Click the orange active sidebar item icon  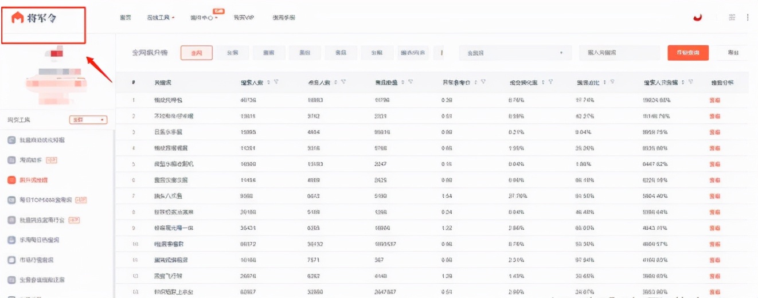coord(11,180)
